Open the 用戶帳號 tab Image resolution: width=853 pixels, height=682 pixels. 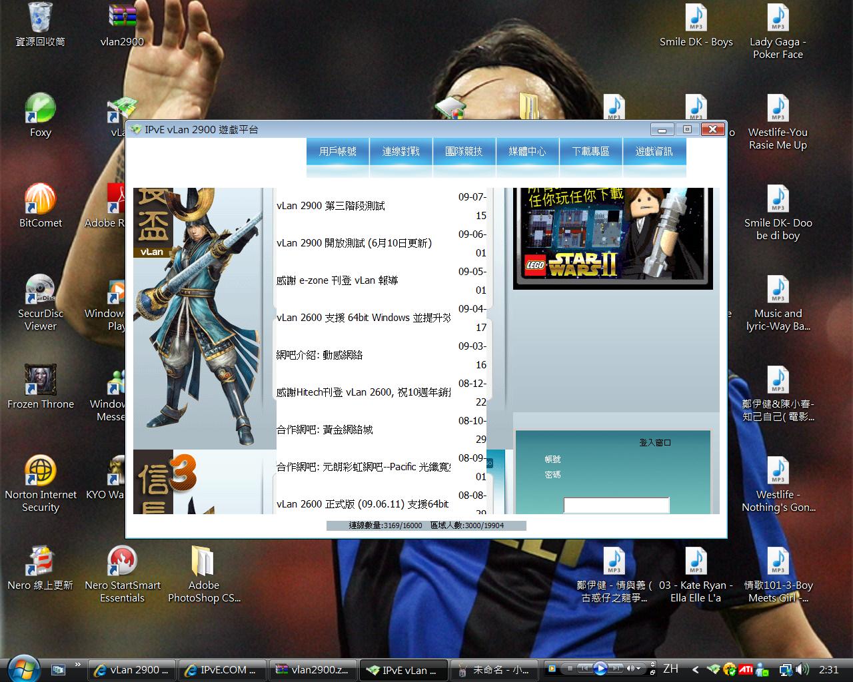[338, 152]
